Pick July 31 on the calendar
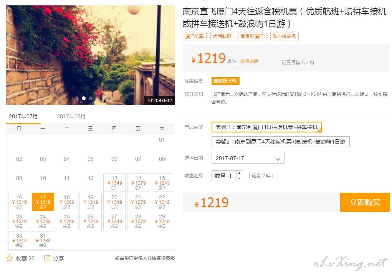The height and width of the screenshot is (276, 392). 43,241
